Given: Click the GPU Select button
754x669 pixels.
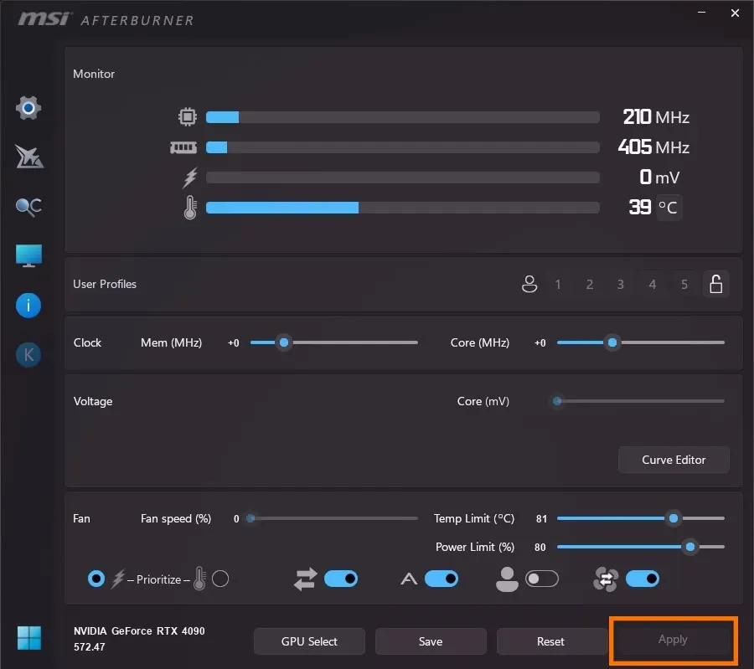Looking at the screenshot, I should coord(309,641).
